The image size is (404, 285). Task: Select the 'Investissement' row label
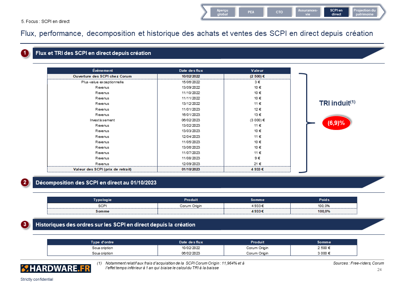(102, 120)
